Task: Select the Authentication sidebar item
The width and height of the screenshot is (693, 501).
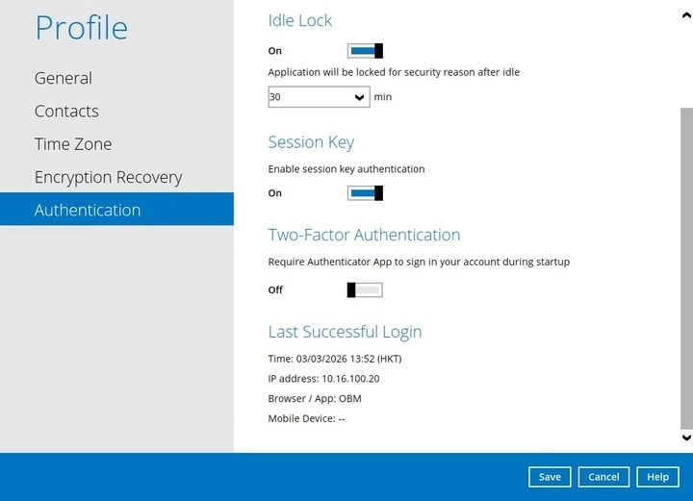Action: click(88, 210)
